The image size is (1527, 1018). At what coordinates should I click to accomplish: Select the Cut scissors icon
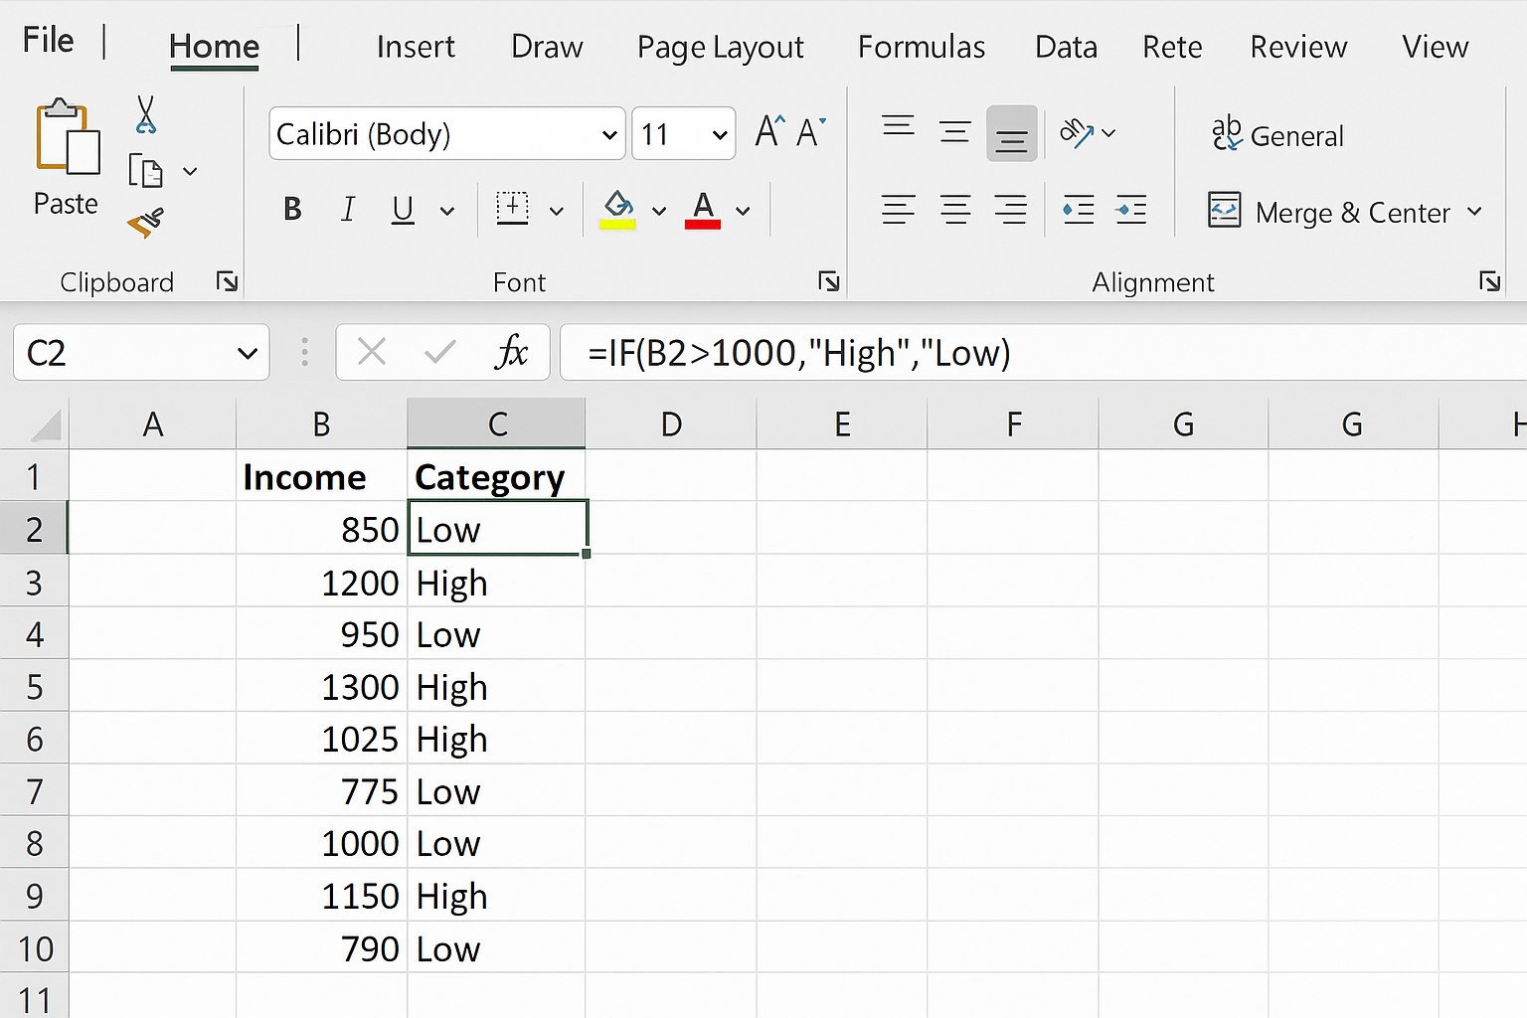click(x=146, y=114)
